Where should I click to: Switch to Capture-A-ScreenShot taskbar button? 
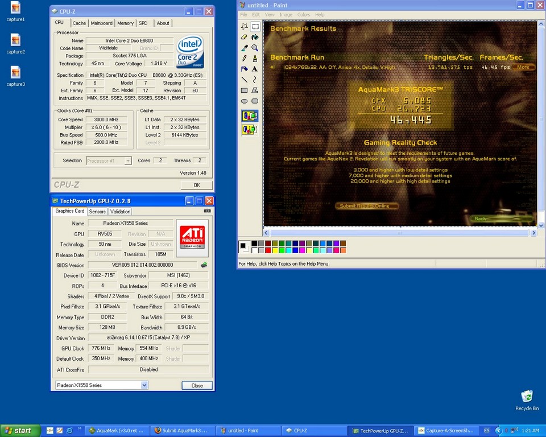pos(447,431)
